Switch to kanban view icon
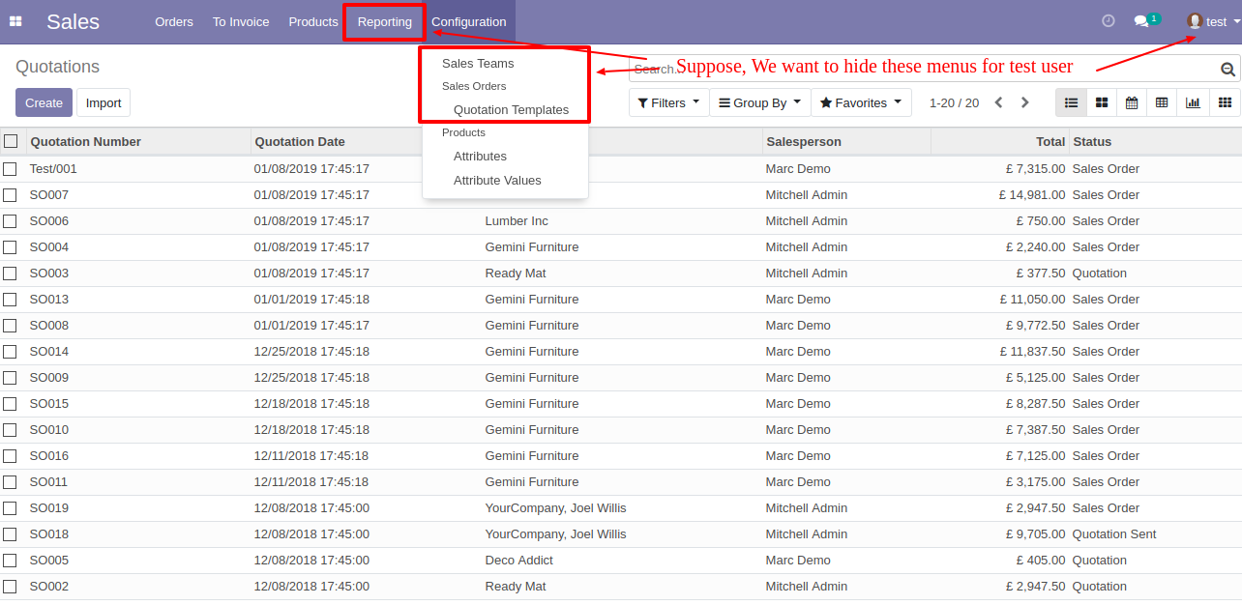This screenshot has height=605, width=1242. 1101,102
